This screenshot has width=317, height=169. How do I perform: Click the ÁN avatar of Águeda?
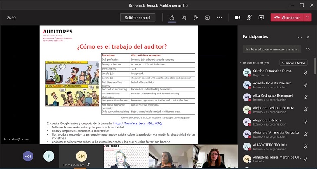[247, 85]
